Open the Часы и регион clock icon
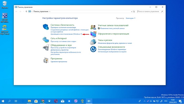Image resolution: width=184 pixels, height=104 pixels. pyautogui.click(x=93, y=42)
